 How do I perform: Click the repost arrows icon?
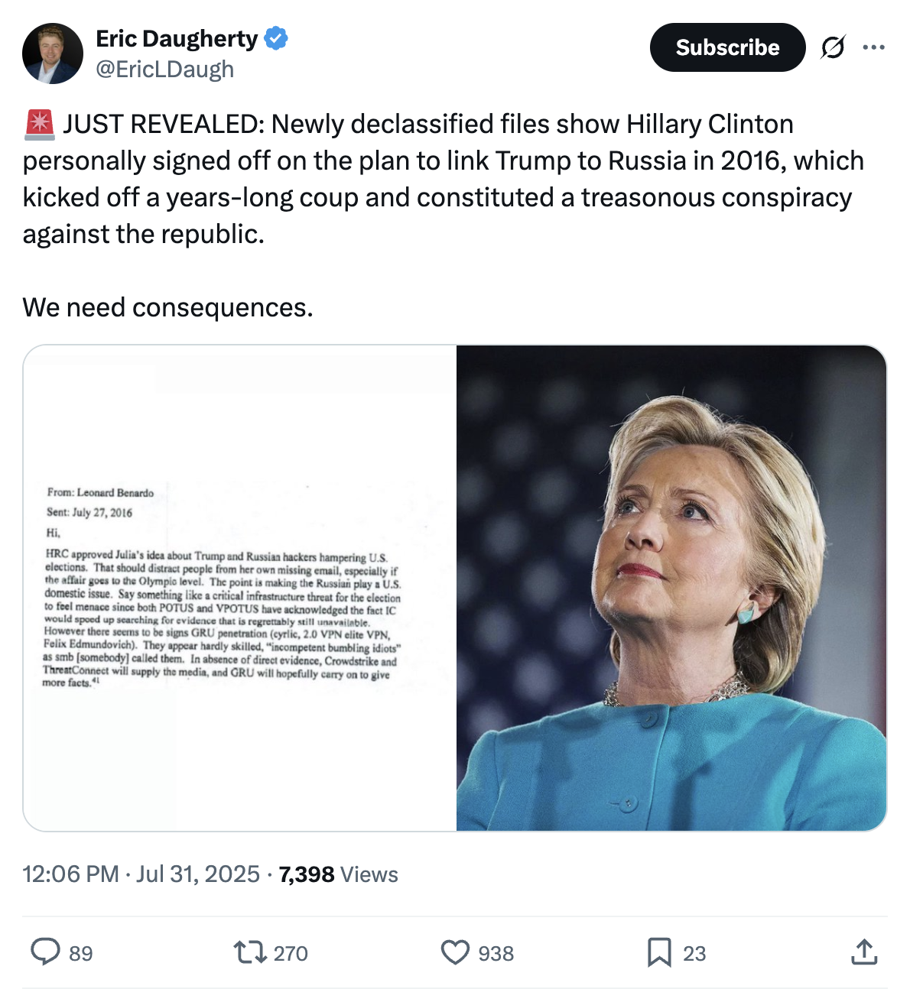249,952
